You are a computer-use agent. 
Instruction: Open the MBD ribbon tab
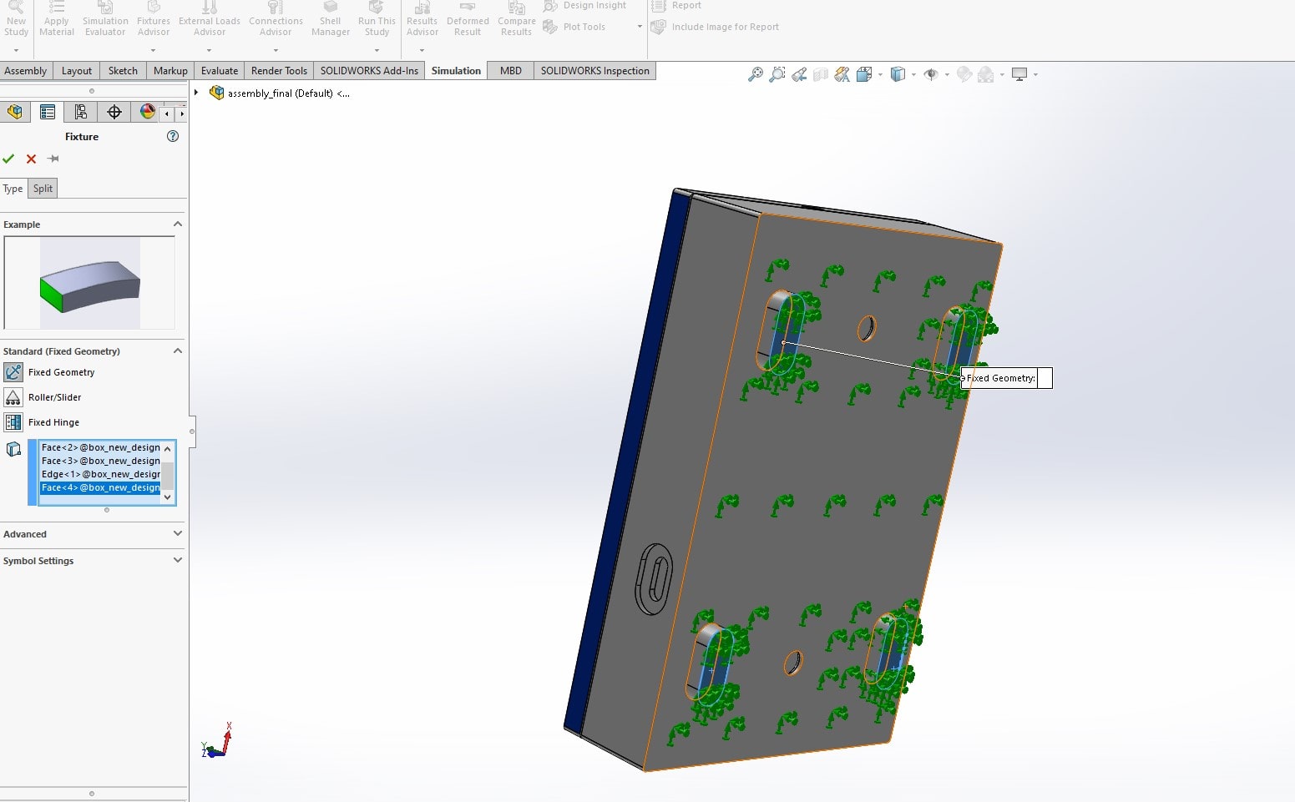[511, 71]
